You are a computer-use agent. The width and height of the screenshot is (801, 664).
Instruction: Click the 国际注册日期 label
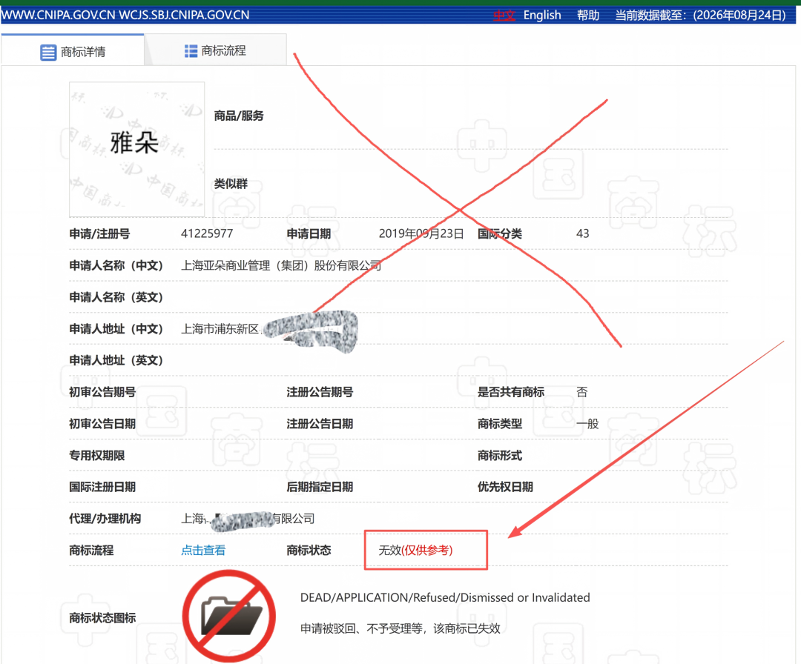click(102, 487)
